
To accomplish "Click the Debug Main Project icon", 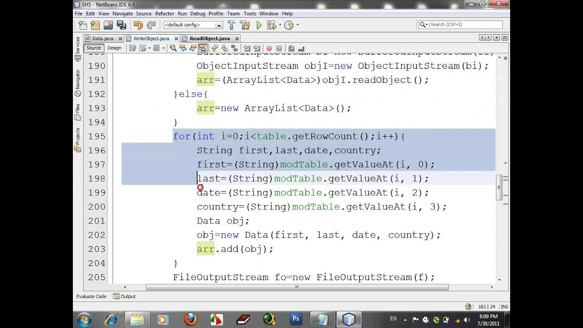I will click(x=272, y=25).
